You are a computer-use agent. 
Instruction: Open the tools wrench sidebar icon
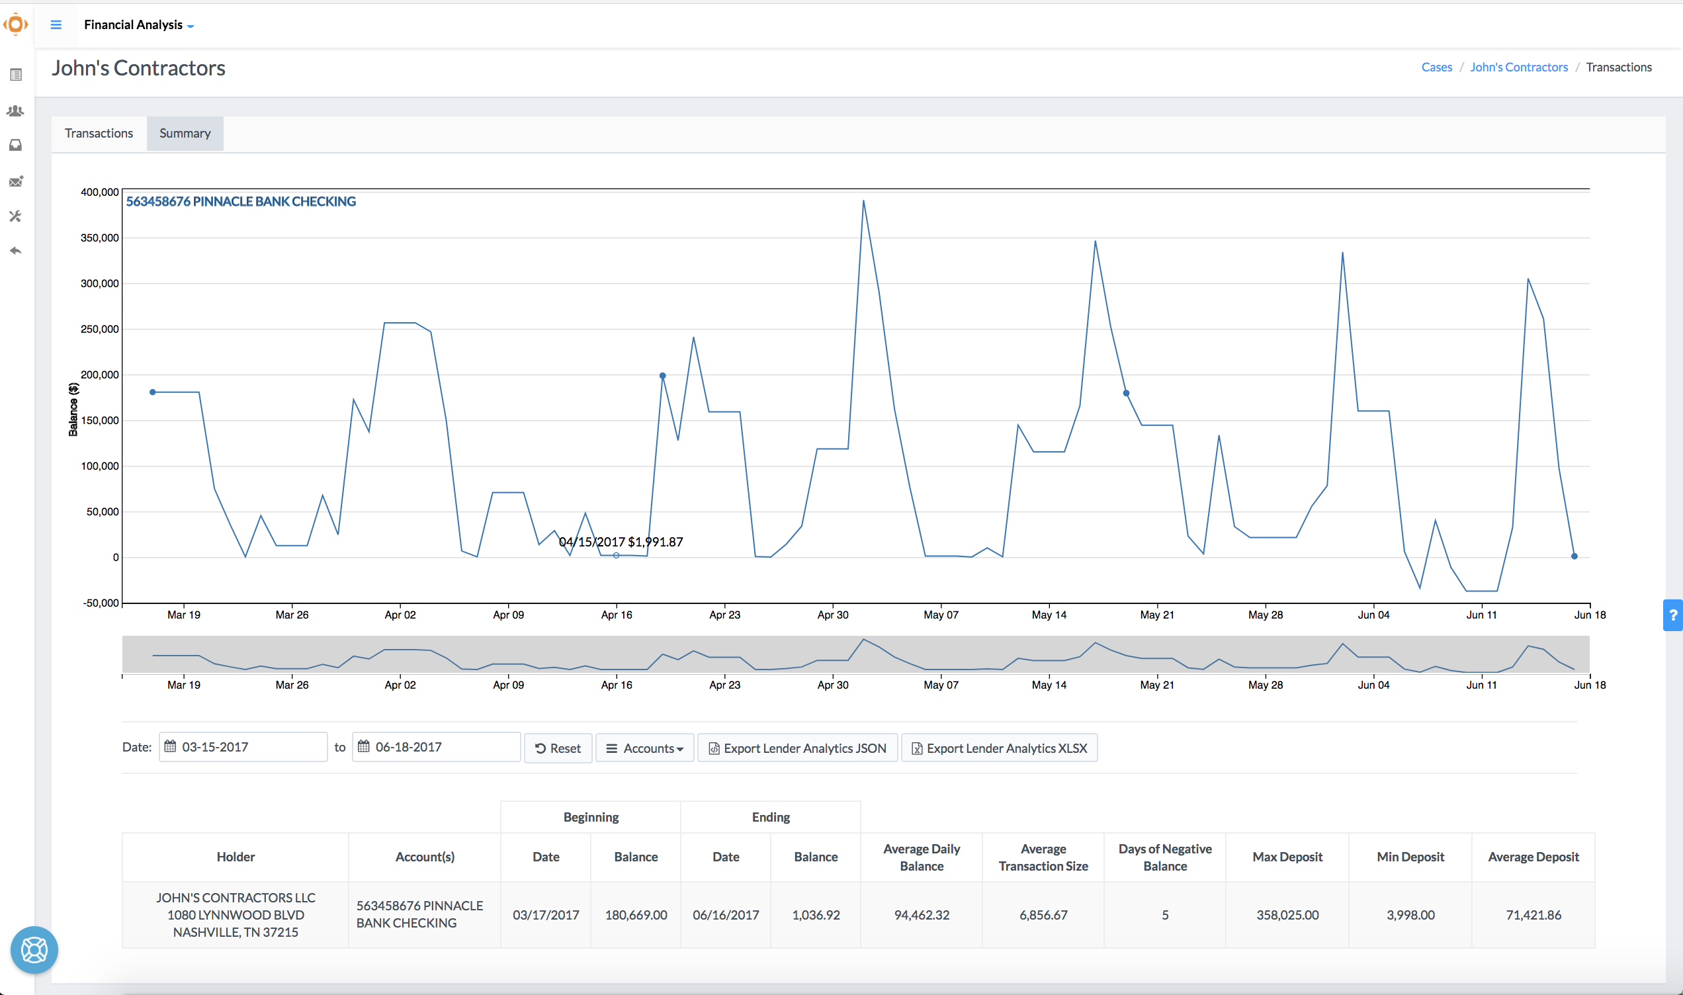click(x=16, y=216)
